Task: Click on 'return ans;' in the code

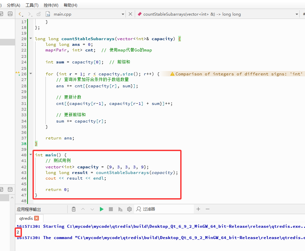Action: 60,138
